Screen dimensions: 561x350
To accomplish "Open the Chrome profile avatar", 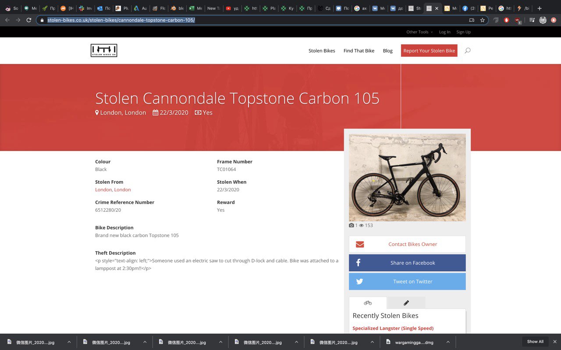I will (x=543, y=20).
